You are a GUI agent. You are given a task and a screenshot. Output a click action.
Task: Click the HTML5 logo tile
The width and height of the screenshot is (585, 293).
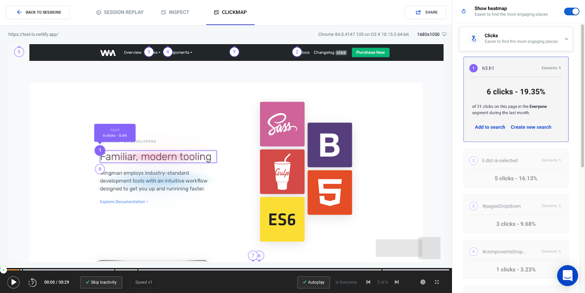point(330,193)
